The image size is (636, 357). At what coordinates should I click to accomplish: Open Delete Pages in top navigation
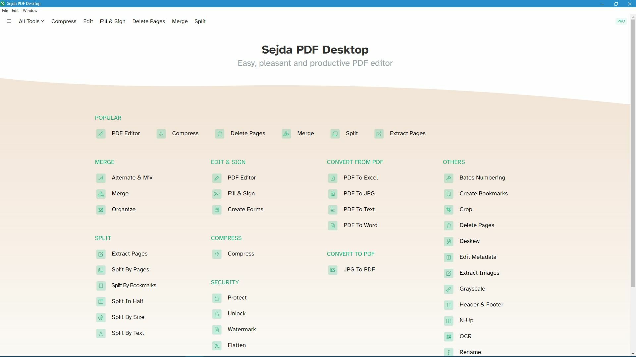(x=149, y=21)
